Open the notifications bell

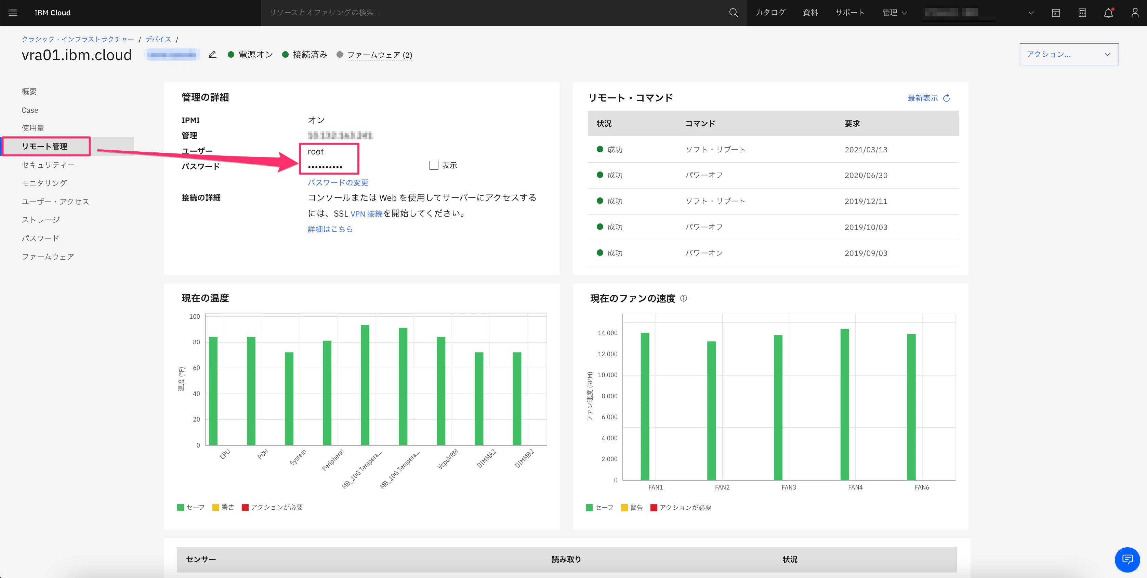pos(1109,13)
